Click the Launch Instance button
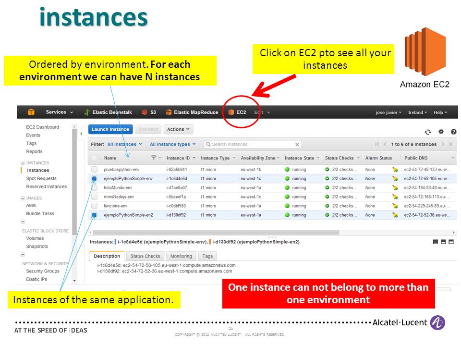This screenshot has height=346, width=461. point(110,129)
